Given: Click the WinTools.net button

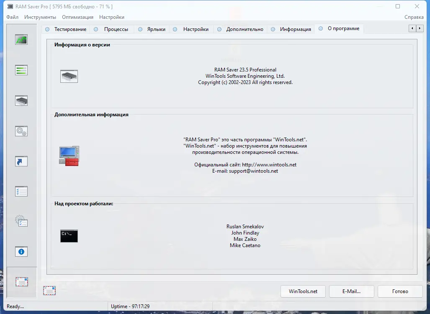Looking at the screenshot, I should tap(303, 291).
